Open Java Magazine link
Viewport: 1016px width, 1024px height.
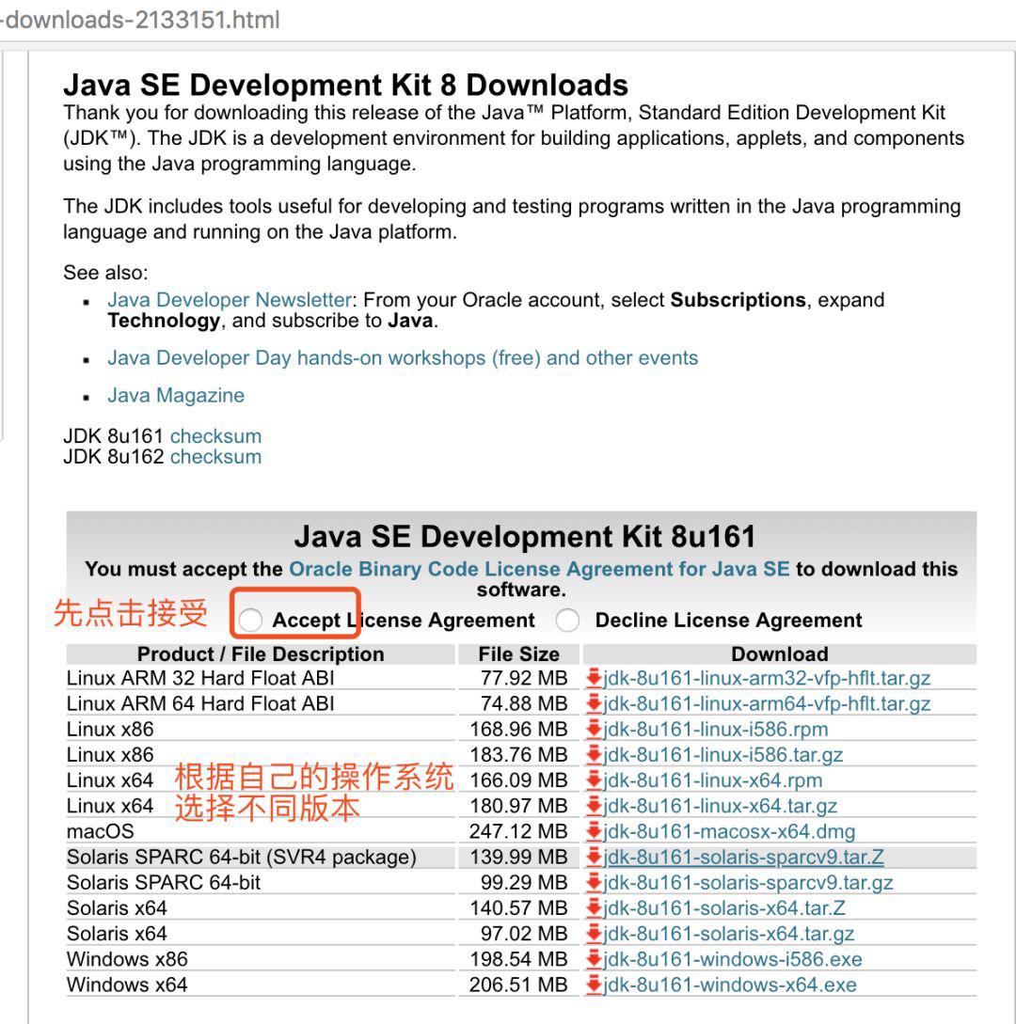coord(176,395)
